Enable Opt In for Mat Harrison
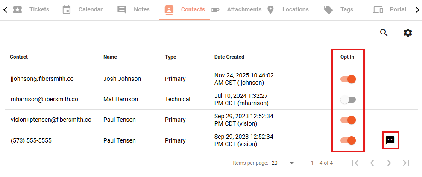This screenshot has width=422, height=177. (348, 100)
